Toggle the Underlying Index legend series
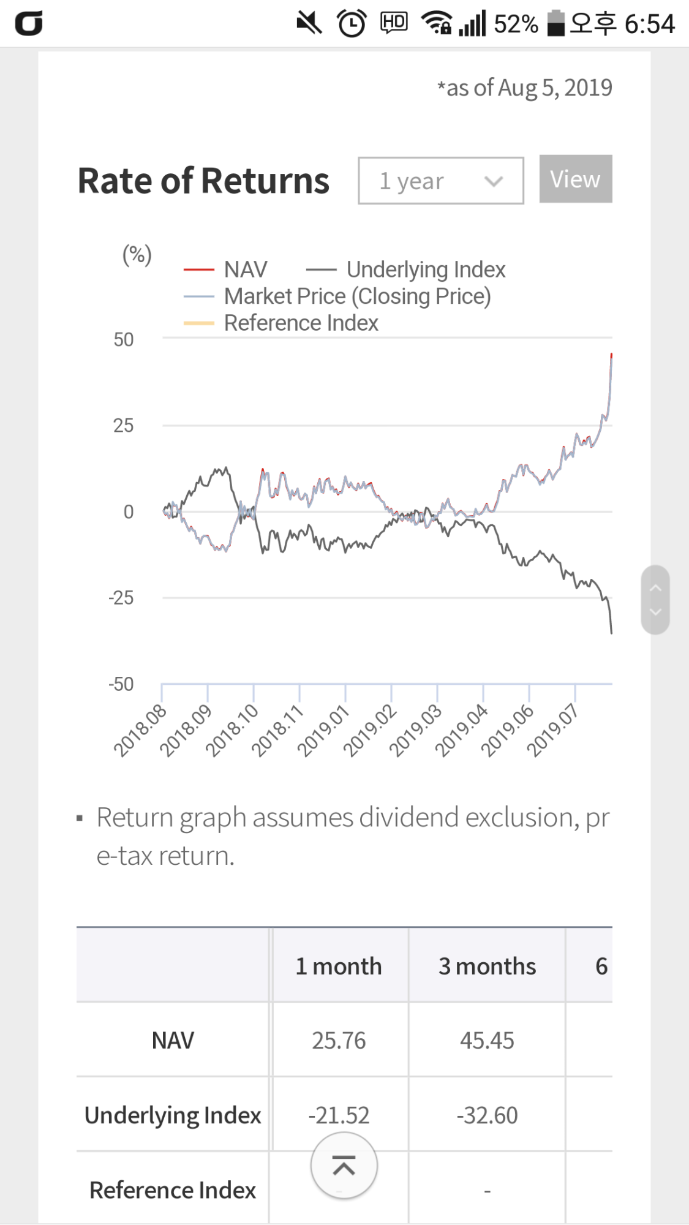Image resolution: width=689 pixels, height=1225 pixels. tap(426, 269)
